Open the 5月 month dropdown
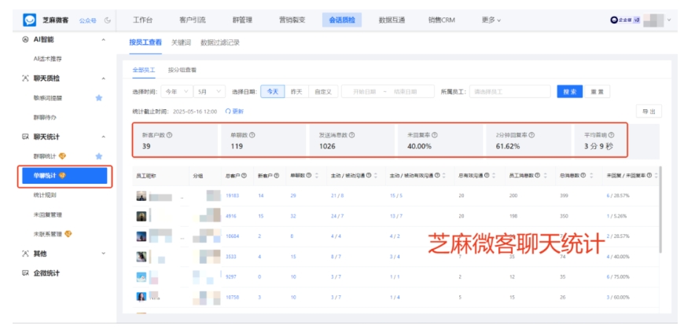Screen dimensions: 684x329 click(209, 92)
